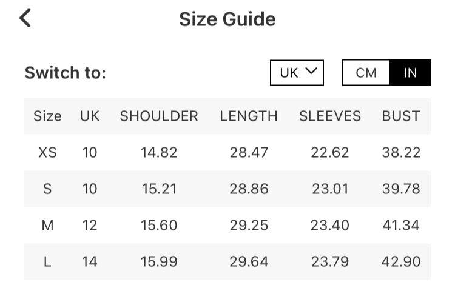Click bust value 42.90
Image resolution: width=455 pixels, height=299 pixels.
click(x=401, y=262)
